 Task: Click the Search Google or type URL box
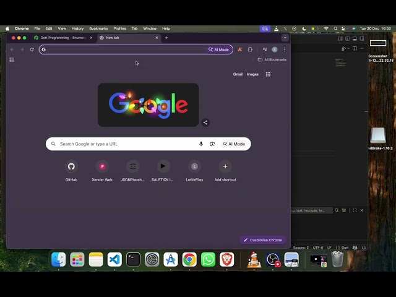click(124, 144)
